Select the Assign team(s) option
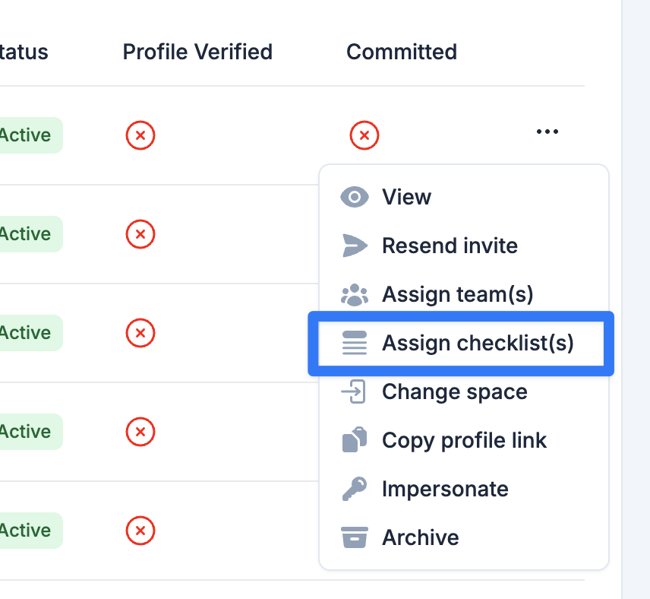 pyautogui.click(x=464, y=294)
